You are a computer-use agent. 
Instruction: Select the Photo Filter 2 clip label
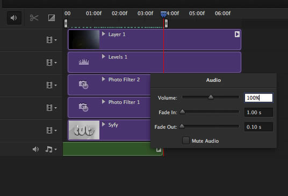(x=124, y=80)
